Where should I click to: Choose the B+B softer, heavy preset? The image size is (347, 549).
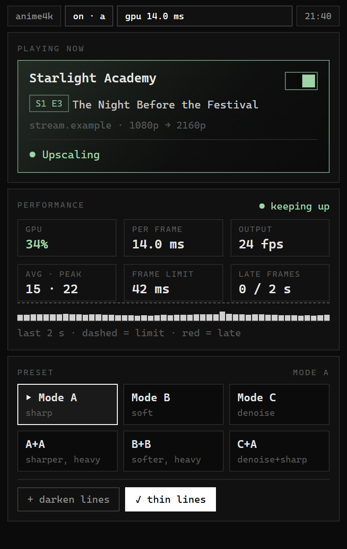point(173,451)
